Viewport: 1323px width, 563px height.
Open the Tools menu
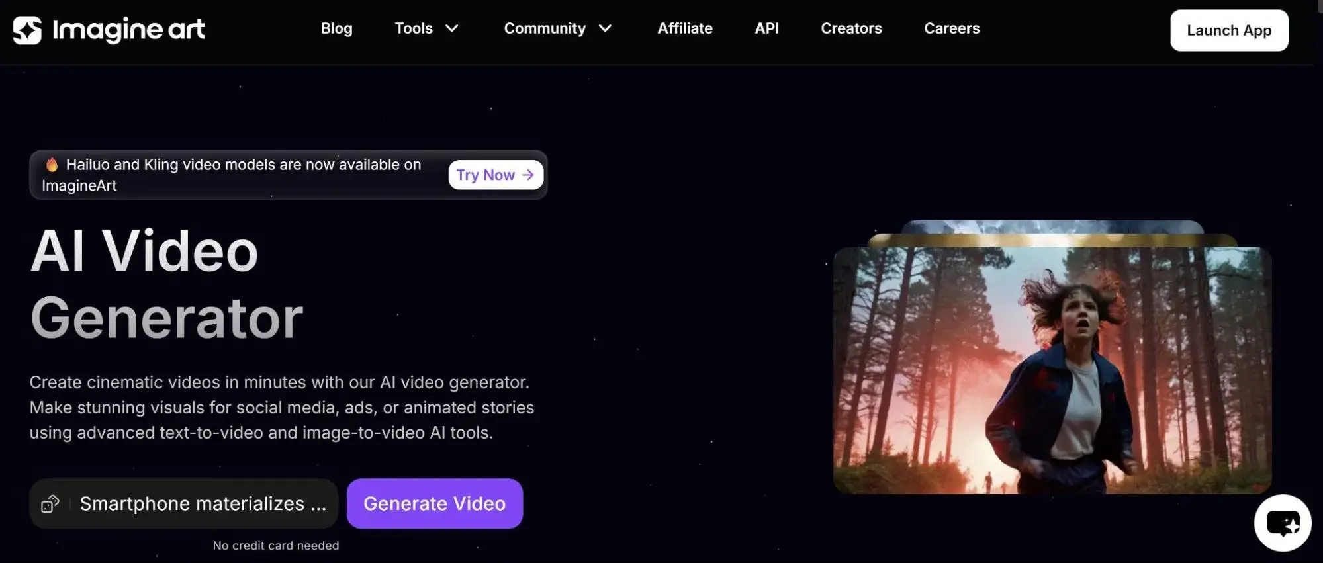[x=414, y=28]
